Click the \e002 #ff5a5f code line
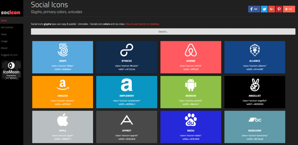The image size is (298, 145). pos(191,69)
